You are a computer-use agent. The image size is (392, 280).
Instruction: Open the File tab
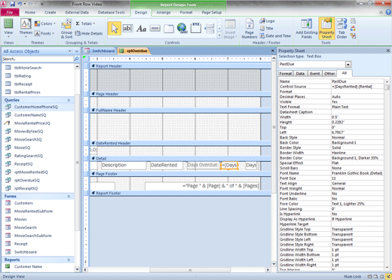click(10, 12)
